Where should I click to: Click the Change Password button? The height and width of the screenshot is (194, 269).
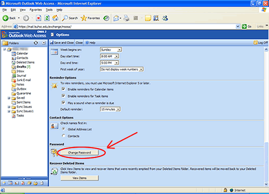click(x=80, y=152)
